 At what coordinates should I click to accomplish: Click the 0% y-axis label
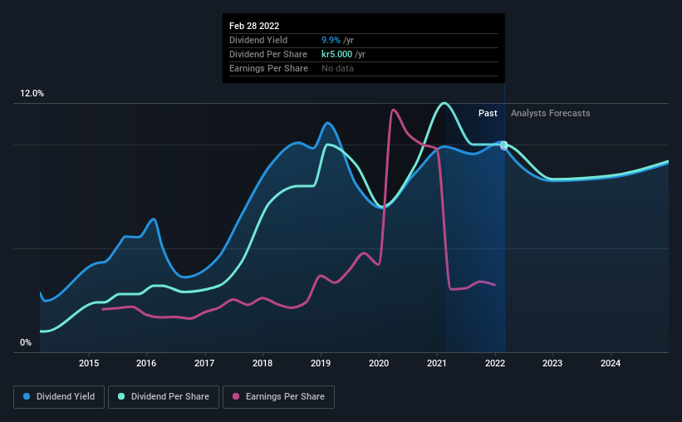[26, 342]
